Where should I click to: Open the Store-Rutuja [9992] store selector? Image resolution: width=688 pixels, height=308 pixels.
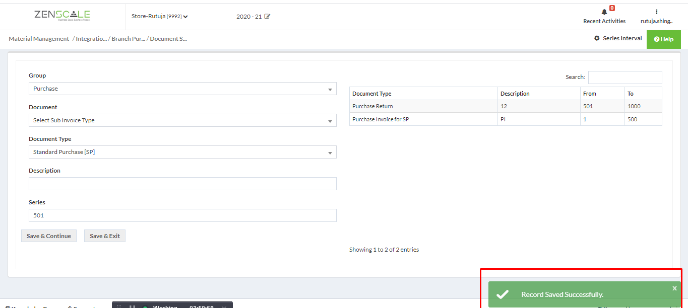click(160, 17)
